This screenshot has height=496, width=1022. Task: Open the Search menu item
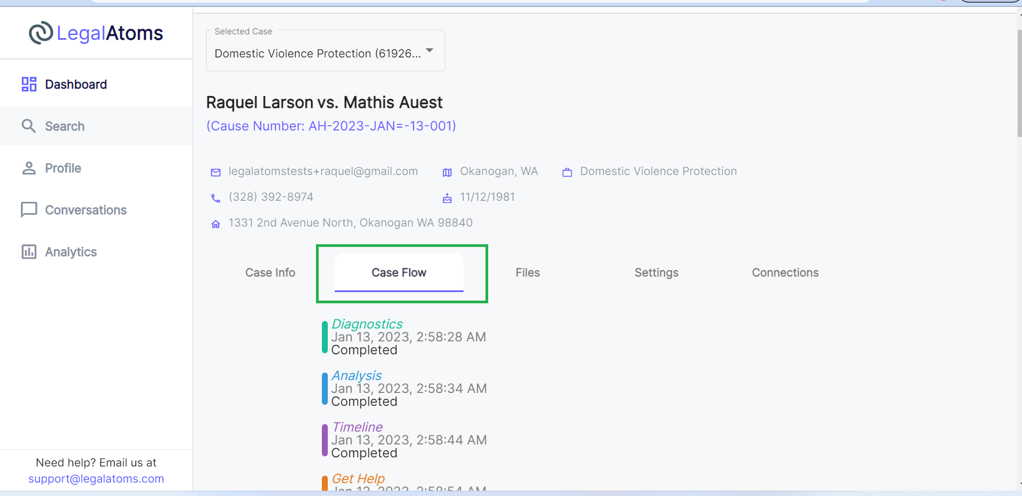pyautogui.click(x=96, y=126)
